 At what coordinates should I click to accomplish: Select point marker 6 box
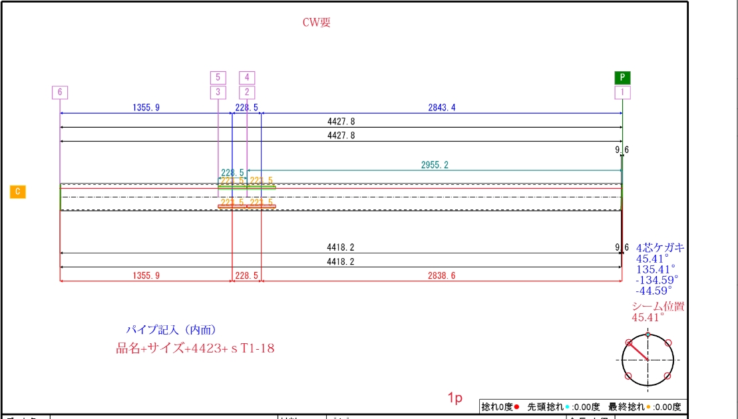pos(60,92)
